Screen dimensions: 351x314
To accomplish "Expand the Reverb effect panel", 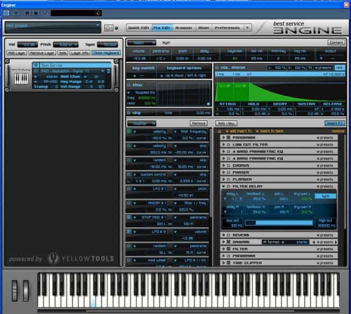I will (x=223, y=235).
